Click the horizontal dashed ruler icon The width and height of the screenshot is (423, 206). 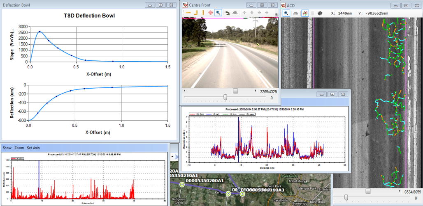tap(188, 13)
